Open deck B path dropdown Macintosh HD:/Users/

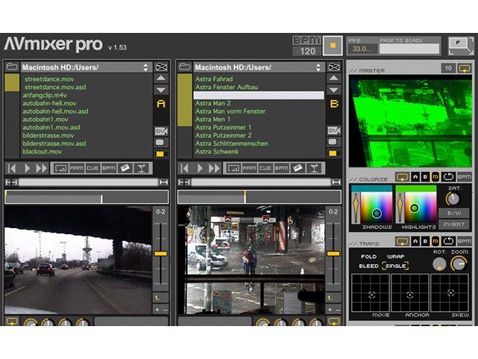click(258, 67)
